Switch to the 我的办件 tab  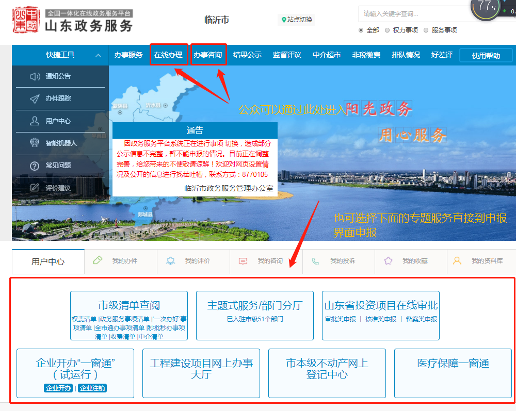click(121, 261)
